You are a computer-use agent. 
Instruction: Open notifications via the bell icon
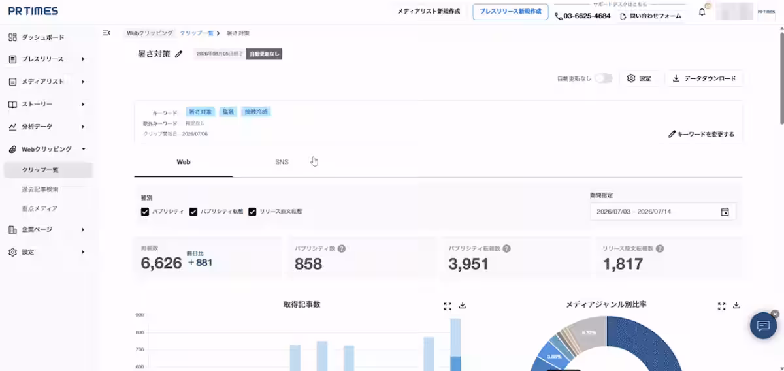click(x=702, y=12)
